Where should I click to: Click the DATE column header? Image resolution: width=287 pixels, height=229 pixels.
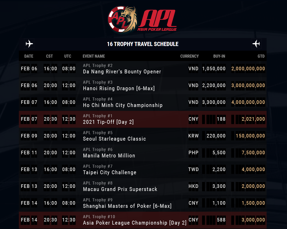(x=29, y=56)
